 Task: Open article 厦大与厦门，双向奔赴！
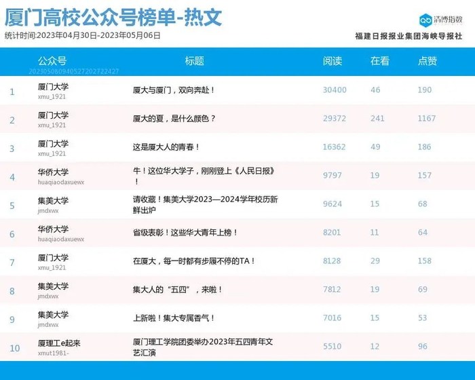(x=174, y=90)
